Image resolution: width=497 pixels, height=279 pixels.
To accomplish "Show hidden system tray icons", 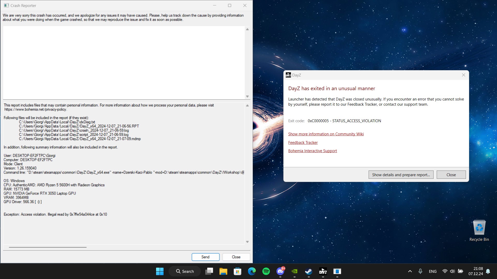I will tap(410, 271).
